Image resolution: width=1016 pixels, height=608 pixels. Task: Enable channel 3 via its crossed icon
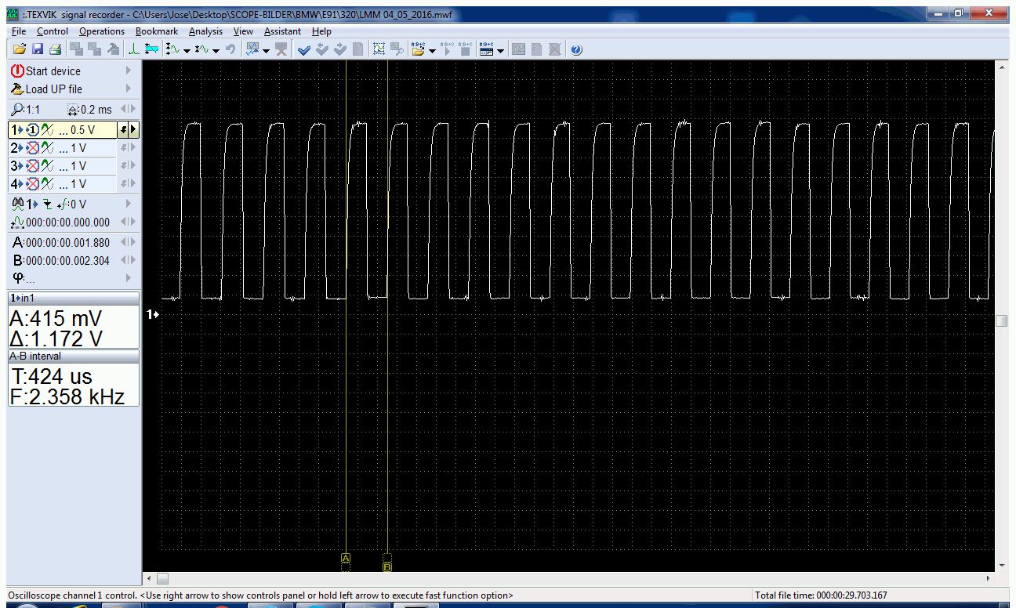(x=33, y=166)
